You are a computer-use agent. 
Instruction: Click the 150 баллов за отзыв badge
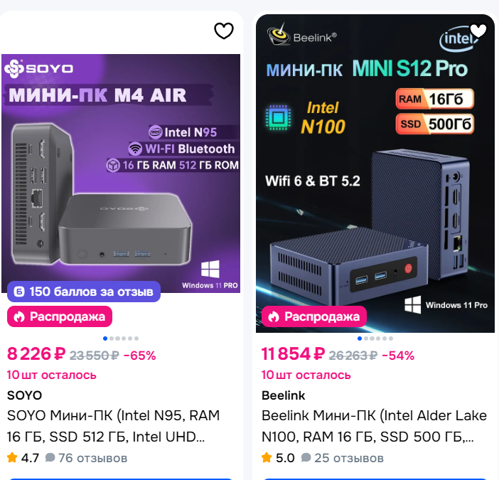pos(84,292)
